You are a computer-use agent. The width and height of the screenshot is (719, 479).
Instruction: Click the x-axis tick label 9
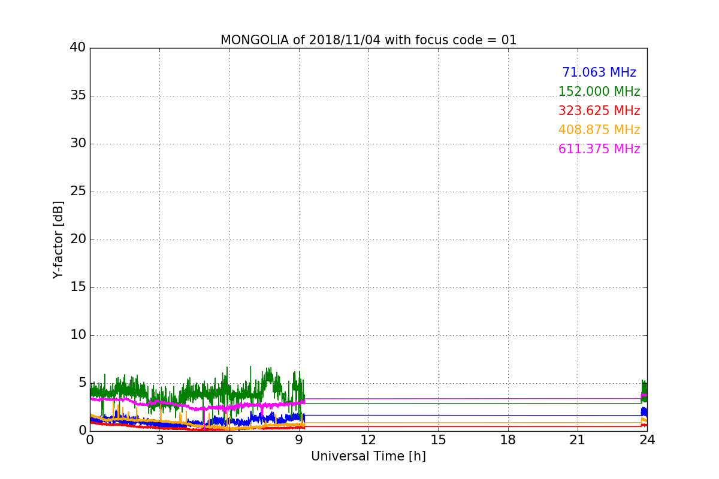point(299,439)
